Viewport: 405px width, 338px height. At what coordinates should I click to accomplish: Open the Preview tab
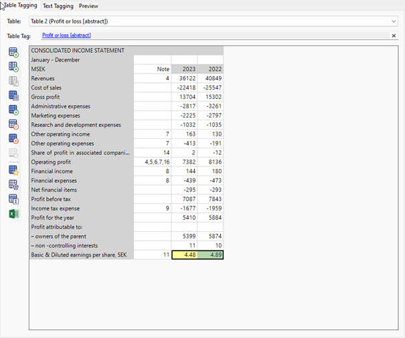coord(88,6)
